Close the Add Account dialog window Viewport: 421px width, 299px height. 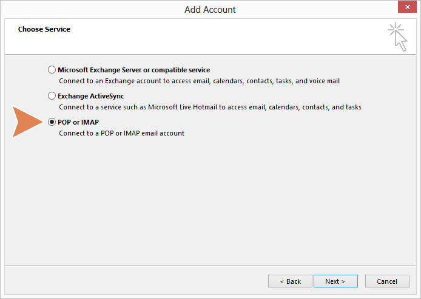coord(407,7)
